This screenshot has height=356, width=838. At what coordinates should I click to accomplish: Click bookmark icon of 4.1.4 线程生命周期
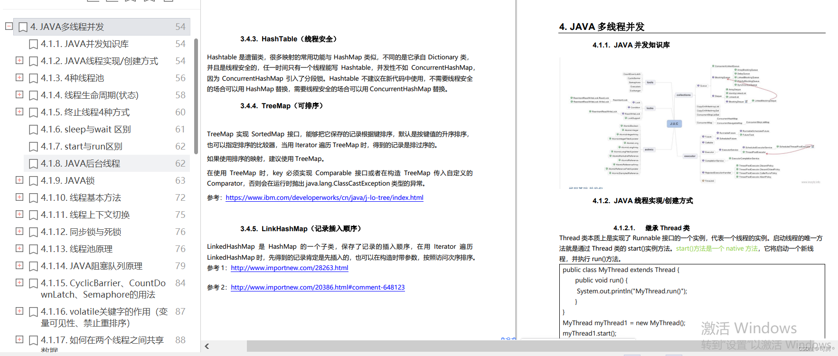pyautogui.click(x=33, y=95)
